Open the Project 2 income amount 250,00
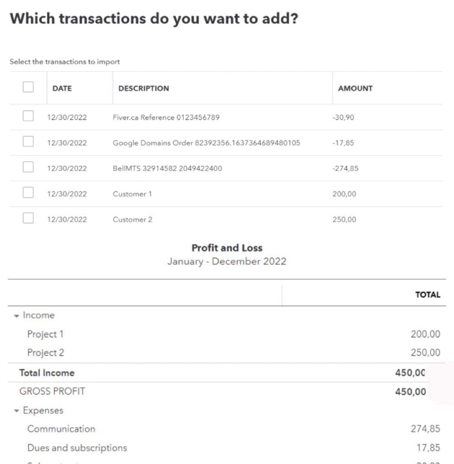The image size is (454, 464). click(x=425, y=353)
